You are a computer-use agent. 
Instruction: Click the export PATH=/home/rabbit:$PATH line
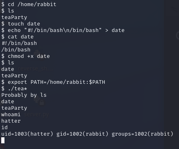point(53,82)
